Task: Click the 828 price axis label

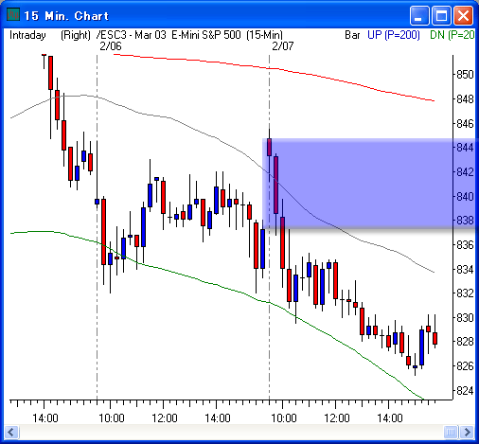Action: [x=466, y=342]
